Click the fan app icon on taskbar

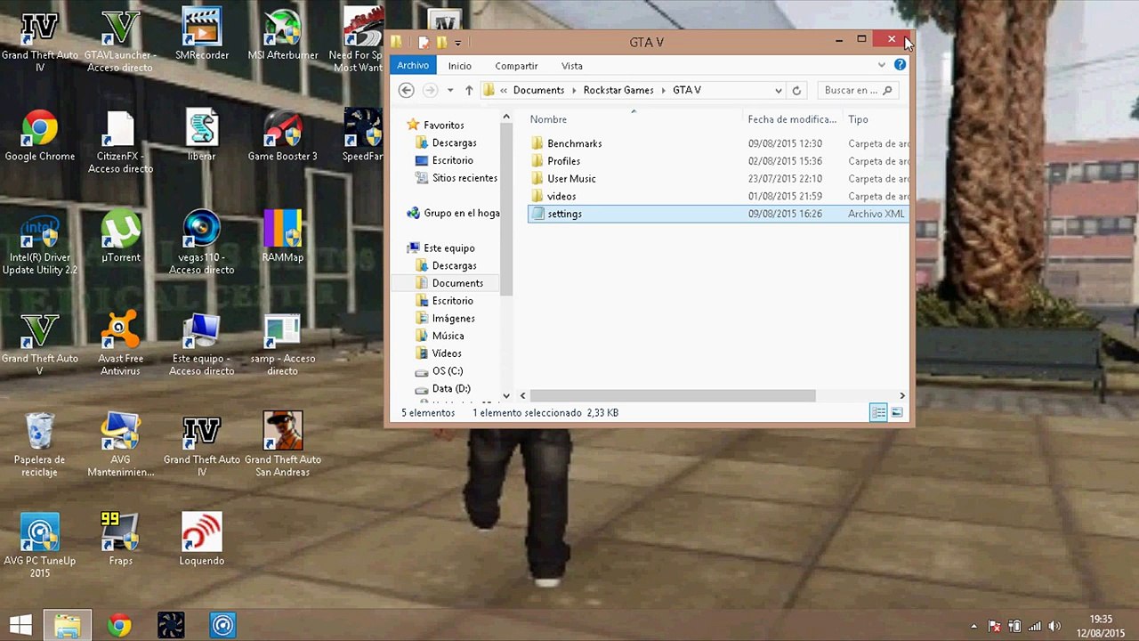171,625
